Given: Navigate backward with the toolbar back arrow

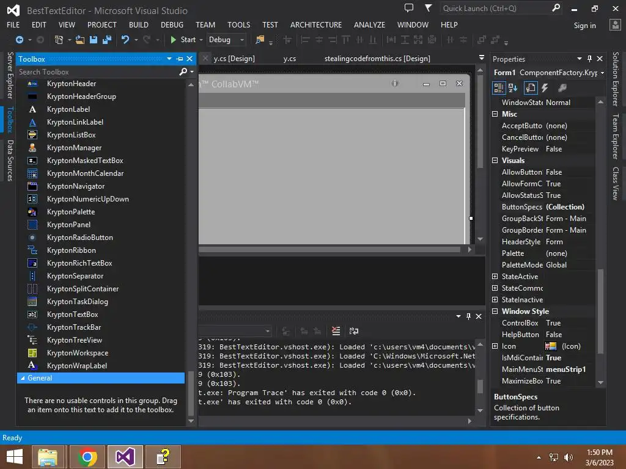Looking at the screenshot, I should point(19,40).
